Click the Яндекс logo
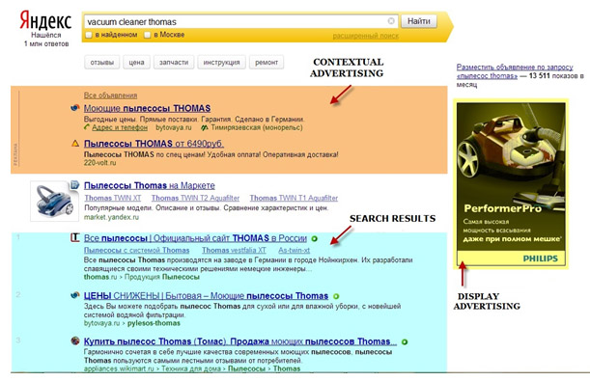590x381 pixels. pyautogui.click(x=45, y=20)
